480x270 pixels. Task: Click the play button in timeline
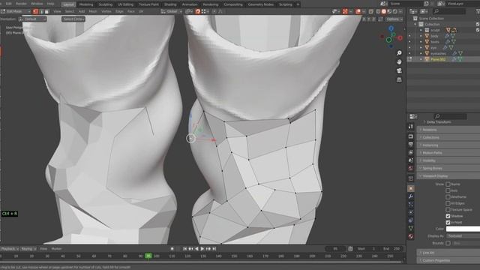tap(202, 249)
